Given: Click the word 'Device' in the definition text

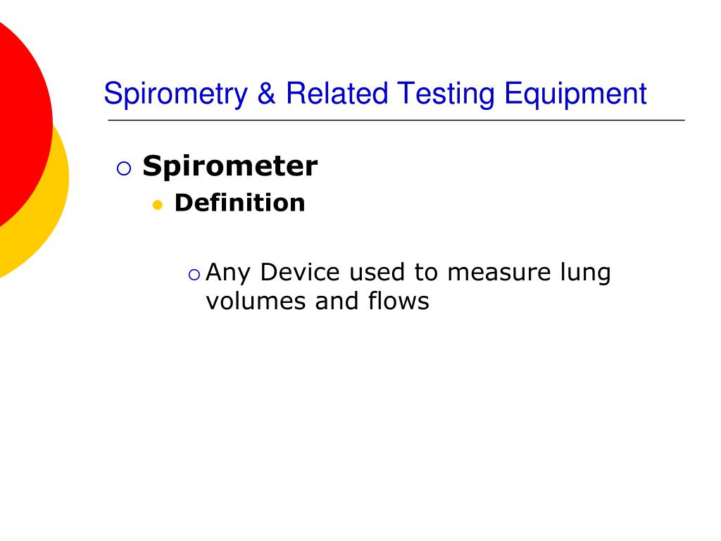Looking at the screenshot, I should (300, 272).
